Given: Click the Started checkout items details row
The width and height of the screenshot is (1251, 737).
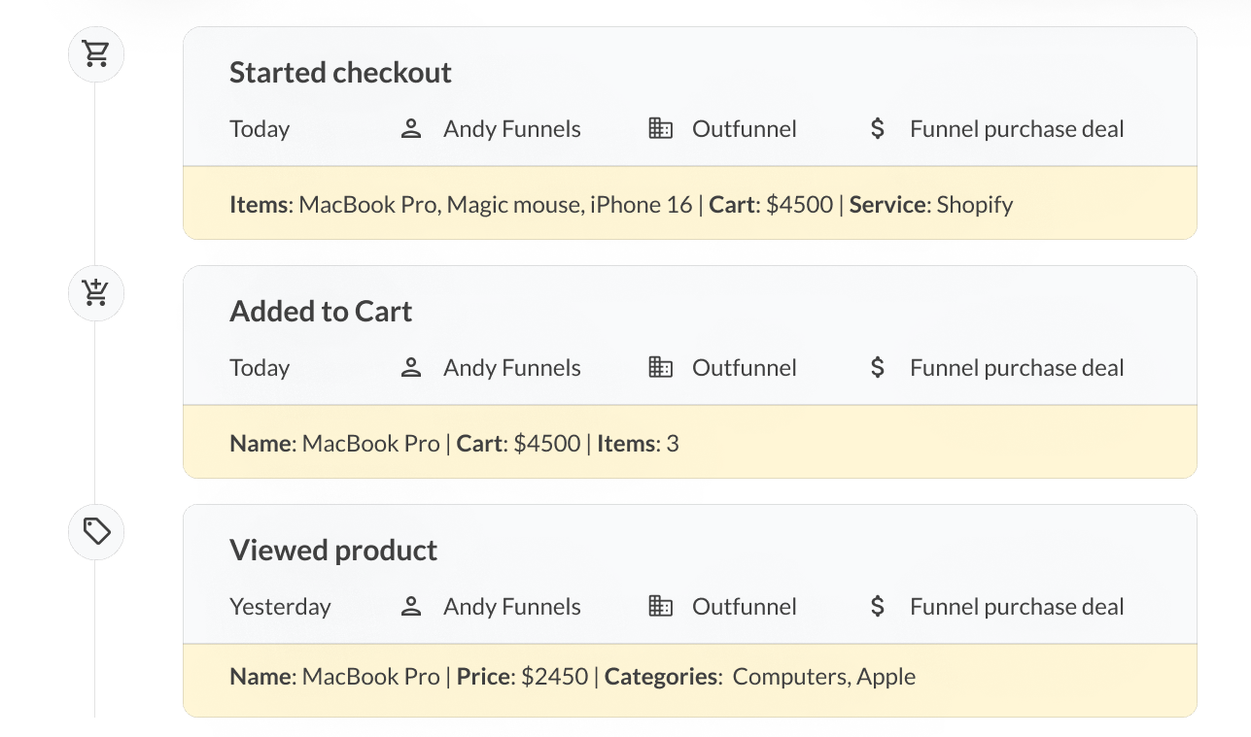Looking at the screenshot, I should [621, 205].
